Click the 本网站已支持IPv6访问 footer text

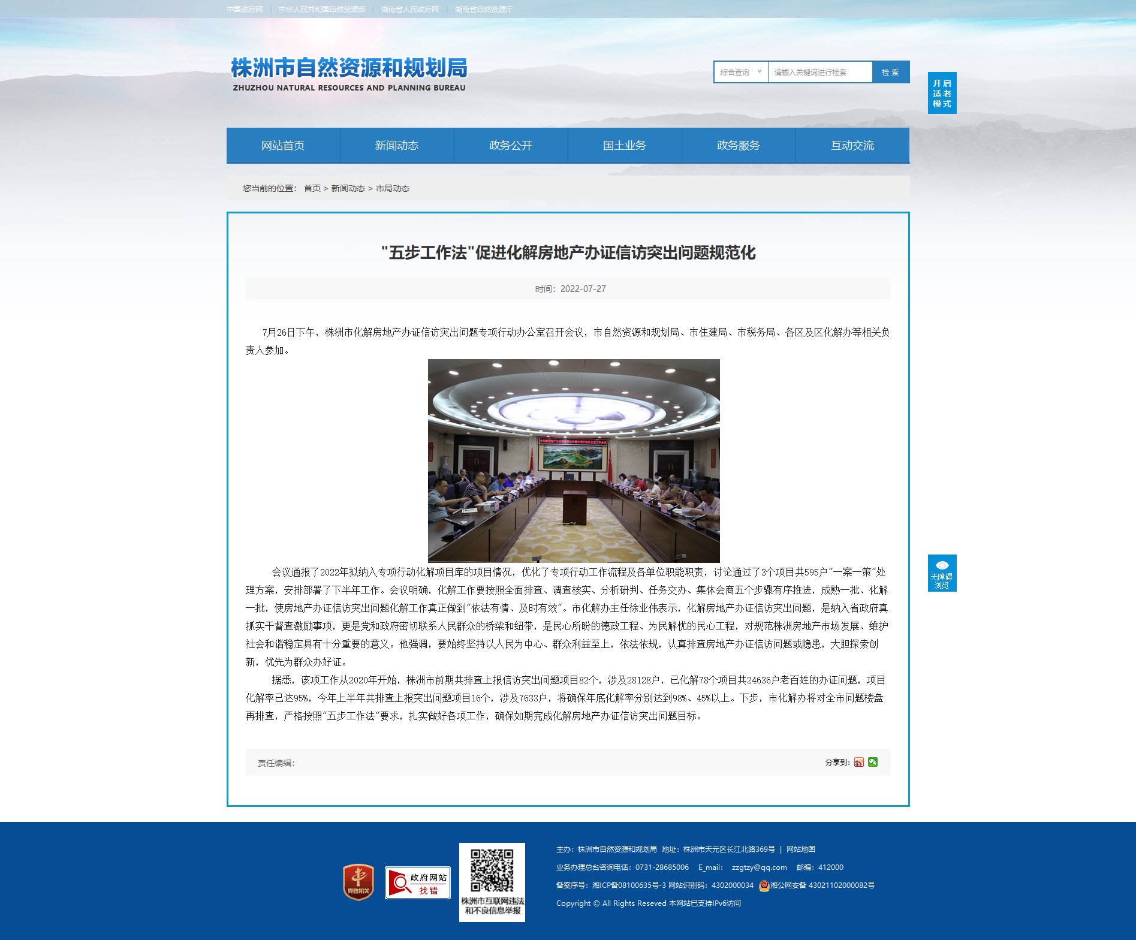click(705, 903)
